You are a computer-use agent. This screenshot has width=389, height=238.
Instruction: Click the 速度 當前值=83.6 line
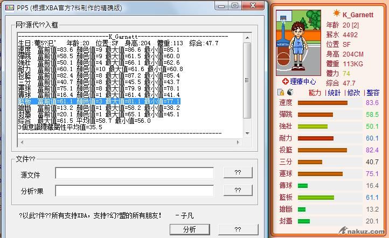click(99, 50)
